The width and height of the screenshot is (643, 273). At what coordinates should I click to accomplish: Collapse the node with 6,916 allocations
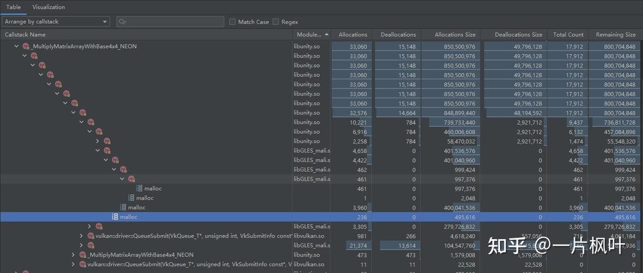tap(90, 132)
